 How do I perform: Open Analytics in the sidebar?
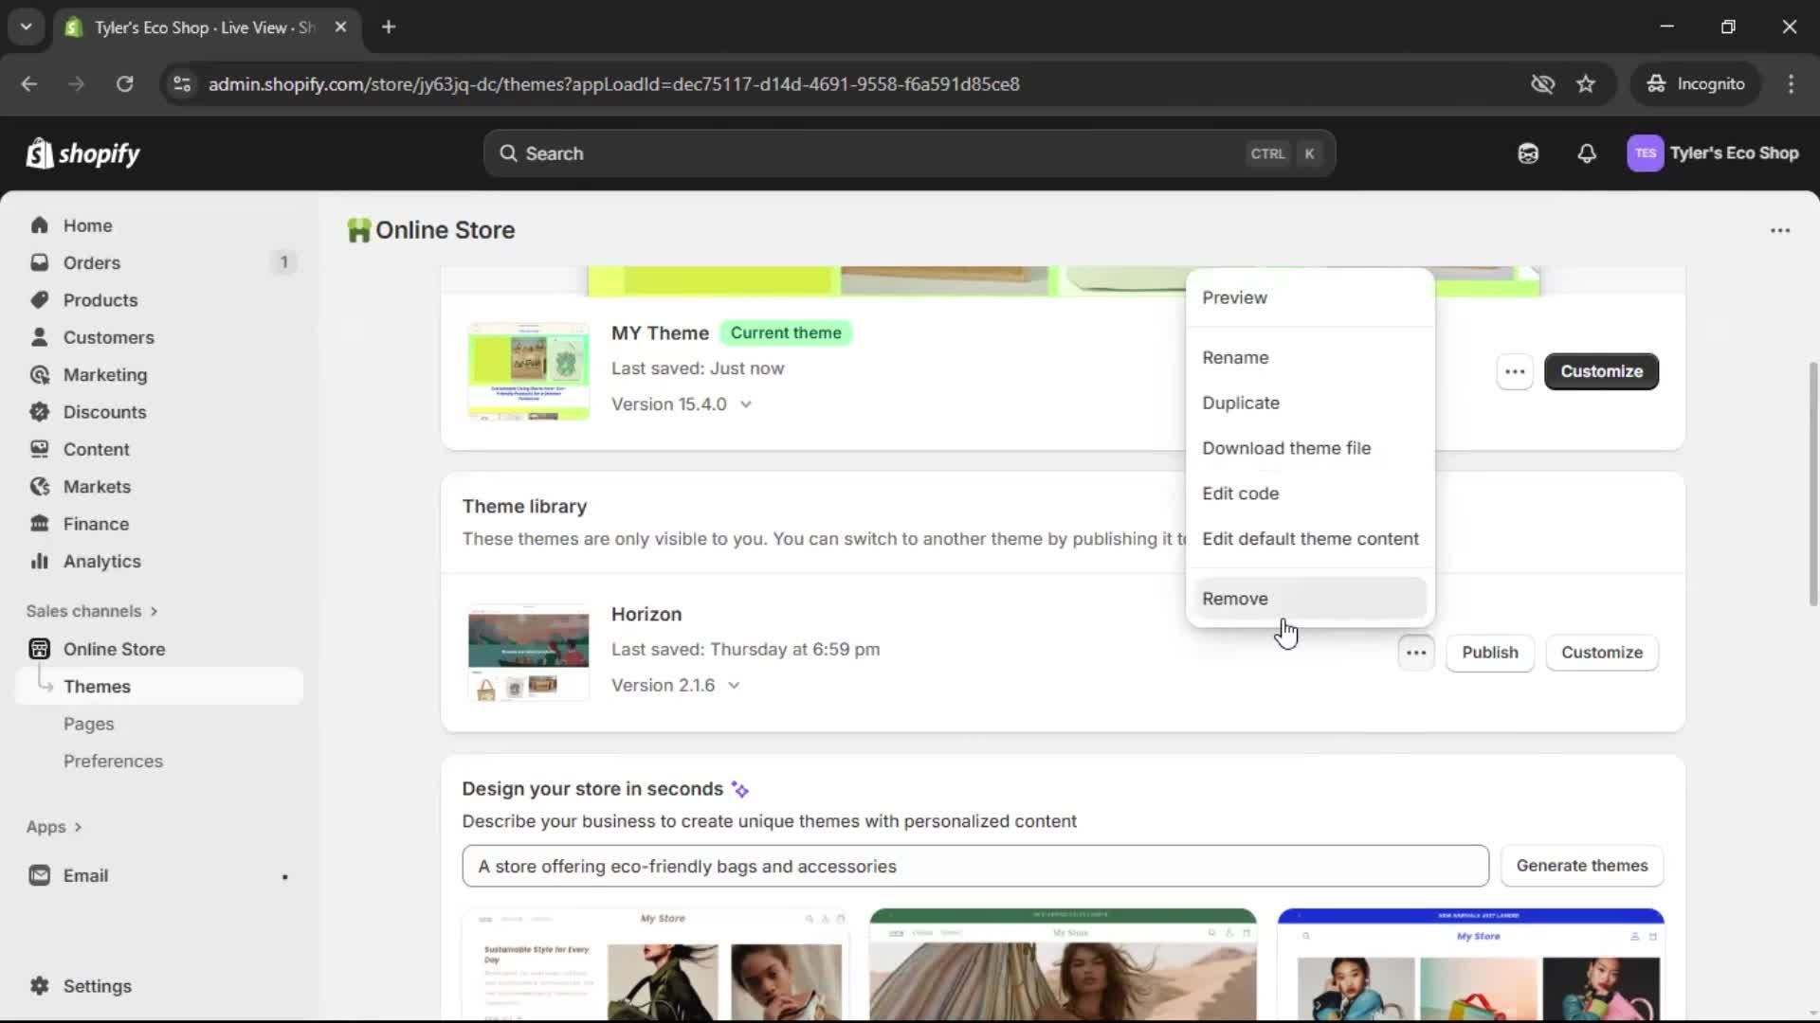point(100,561)
